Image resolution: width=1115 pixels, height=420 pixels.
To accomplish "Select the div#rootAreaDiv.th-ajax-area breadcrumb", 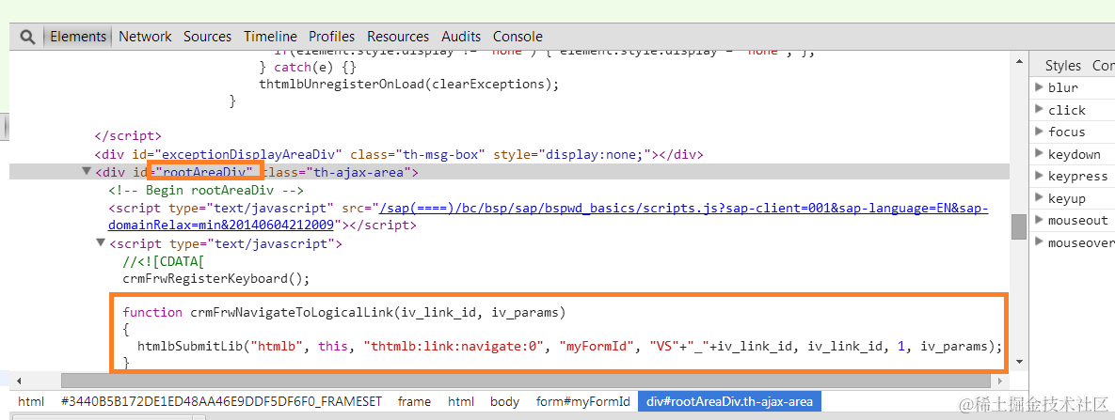I will (729, 401).
